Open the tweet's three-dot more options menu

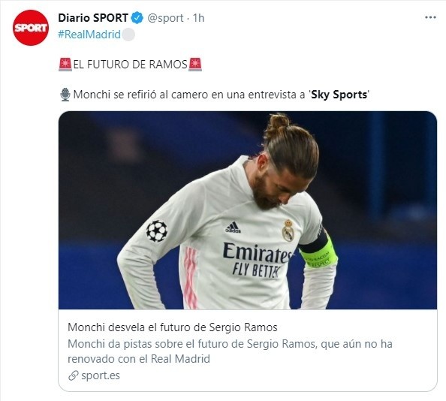pos(430,17)
